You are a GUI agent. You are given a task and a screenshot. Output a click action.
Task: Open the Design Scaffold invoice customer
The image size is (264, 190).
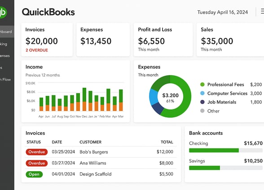pos(96,174)
